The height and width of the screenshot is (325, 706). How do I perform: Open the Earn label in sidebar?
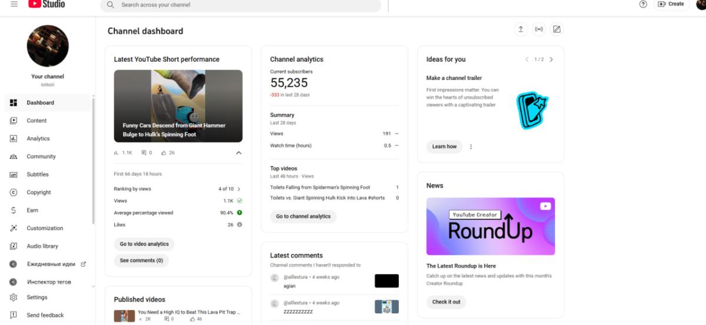32,210
